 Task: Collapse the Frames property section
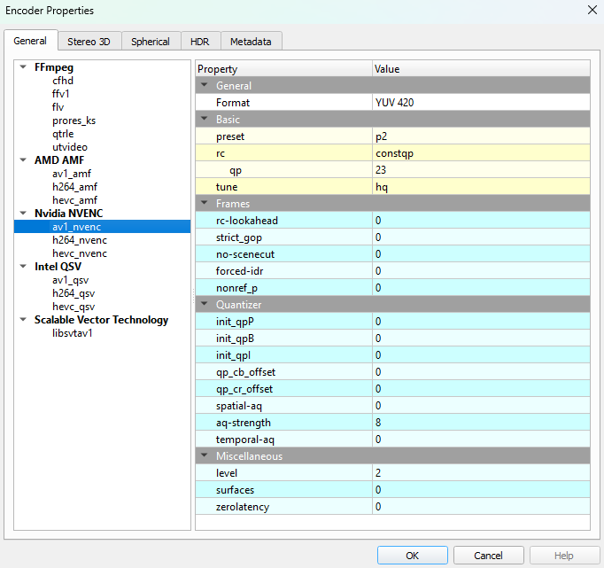coord(205,204)
